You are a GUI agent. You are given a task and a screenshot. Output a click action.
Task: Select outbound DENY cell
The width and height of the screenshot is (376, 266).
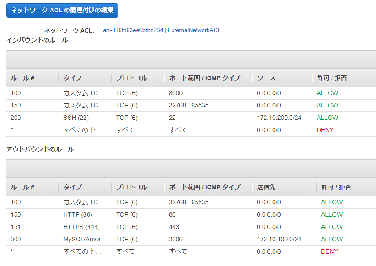[x=329, y=251]
